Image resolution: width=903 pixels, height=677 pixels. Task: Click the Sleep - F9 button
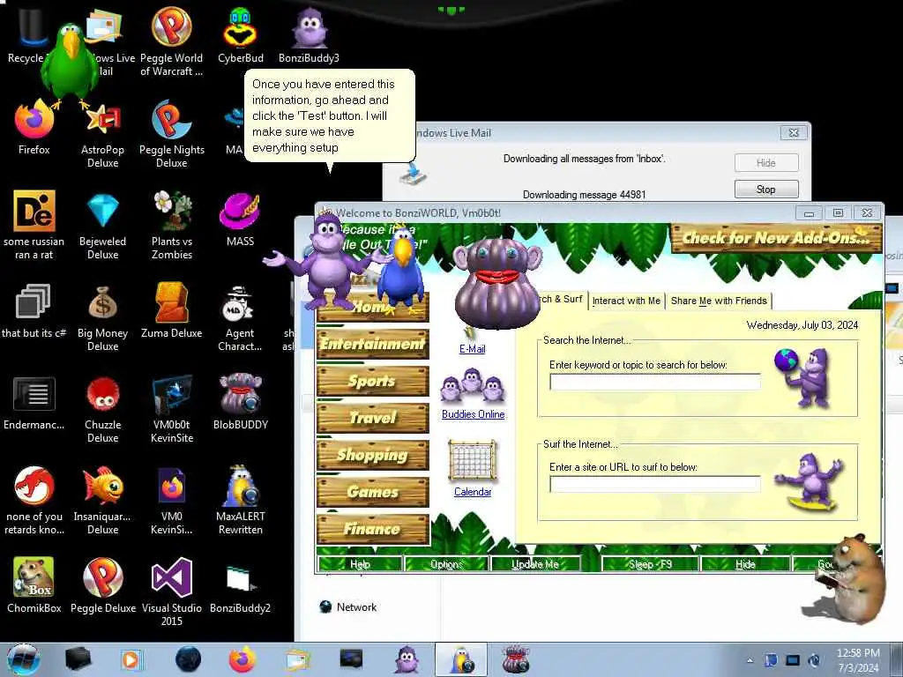click(650, 564)
